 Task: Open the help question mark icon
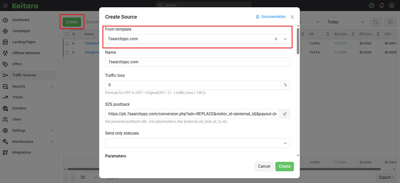tap(372, 5)
